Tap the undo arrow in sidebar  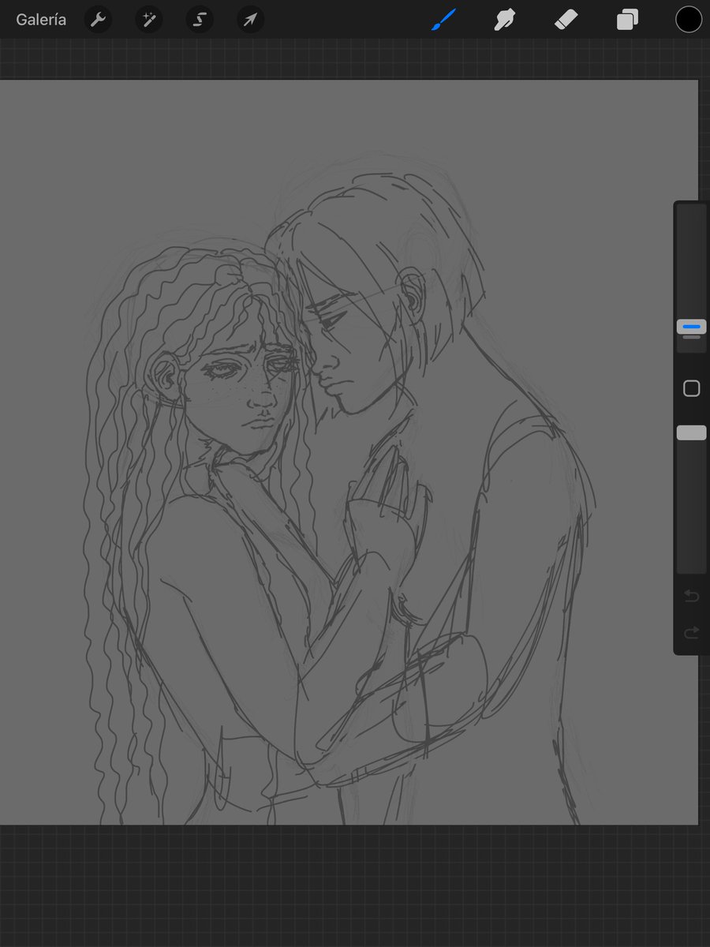pos(692,597)
